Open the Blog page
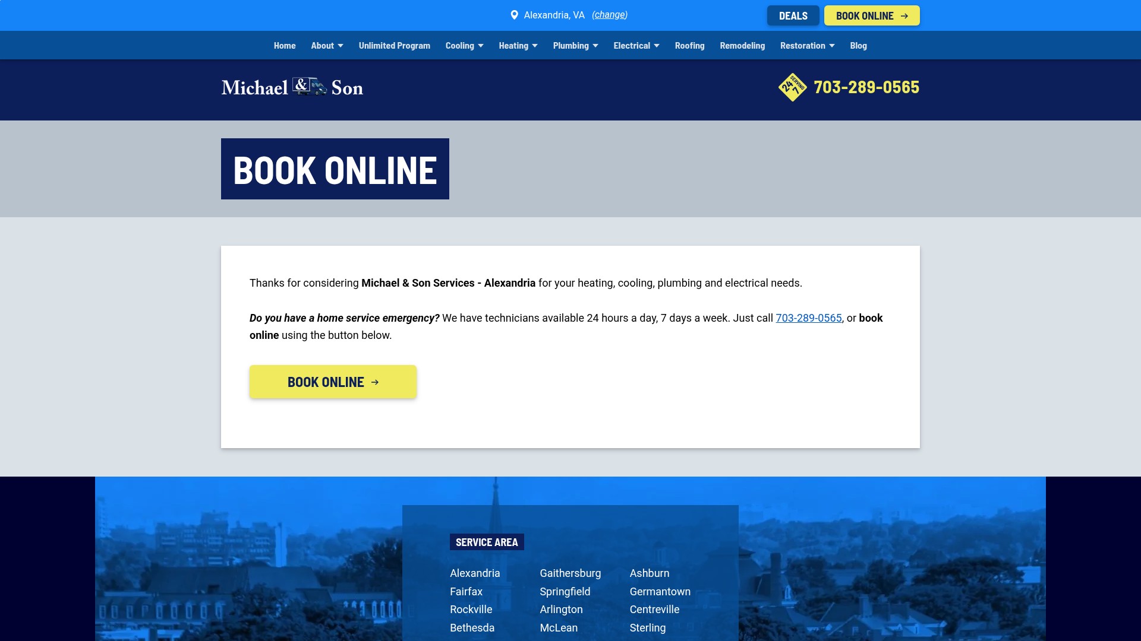 (x=859, y=46)
